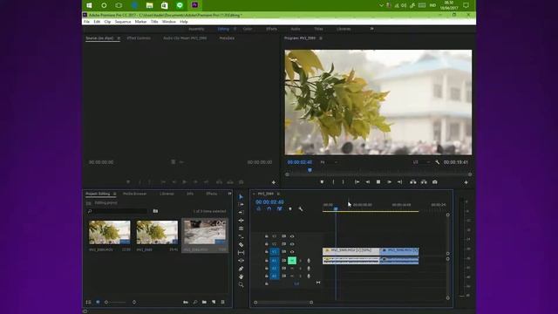Click the trash Clear icon in Project panel
Screen dimensions: 558x314
click(223, 302)
